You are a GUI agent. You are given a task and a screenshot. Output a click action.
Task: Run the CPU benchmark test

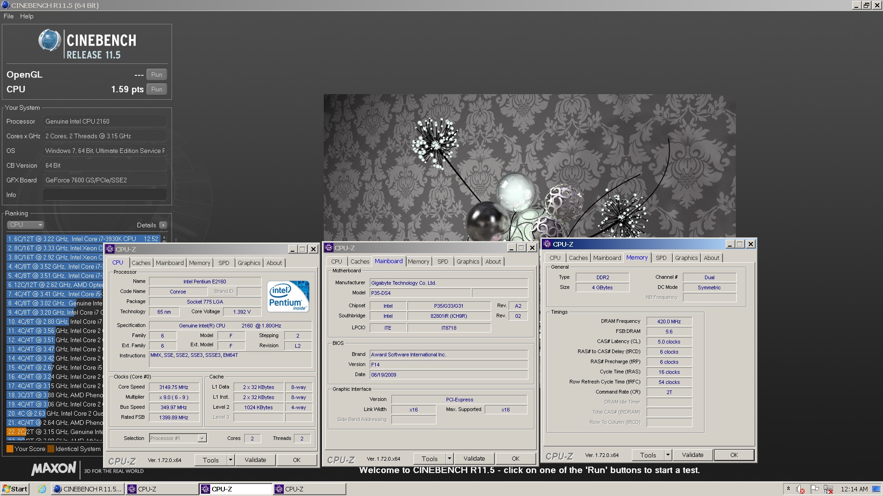click(x=156, y=89)
